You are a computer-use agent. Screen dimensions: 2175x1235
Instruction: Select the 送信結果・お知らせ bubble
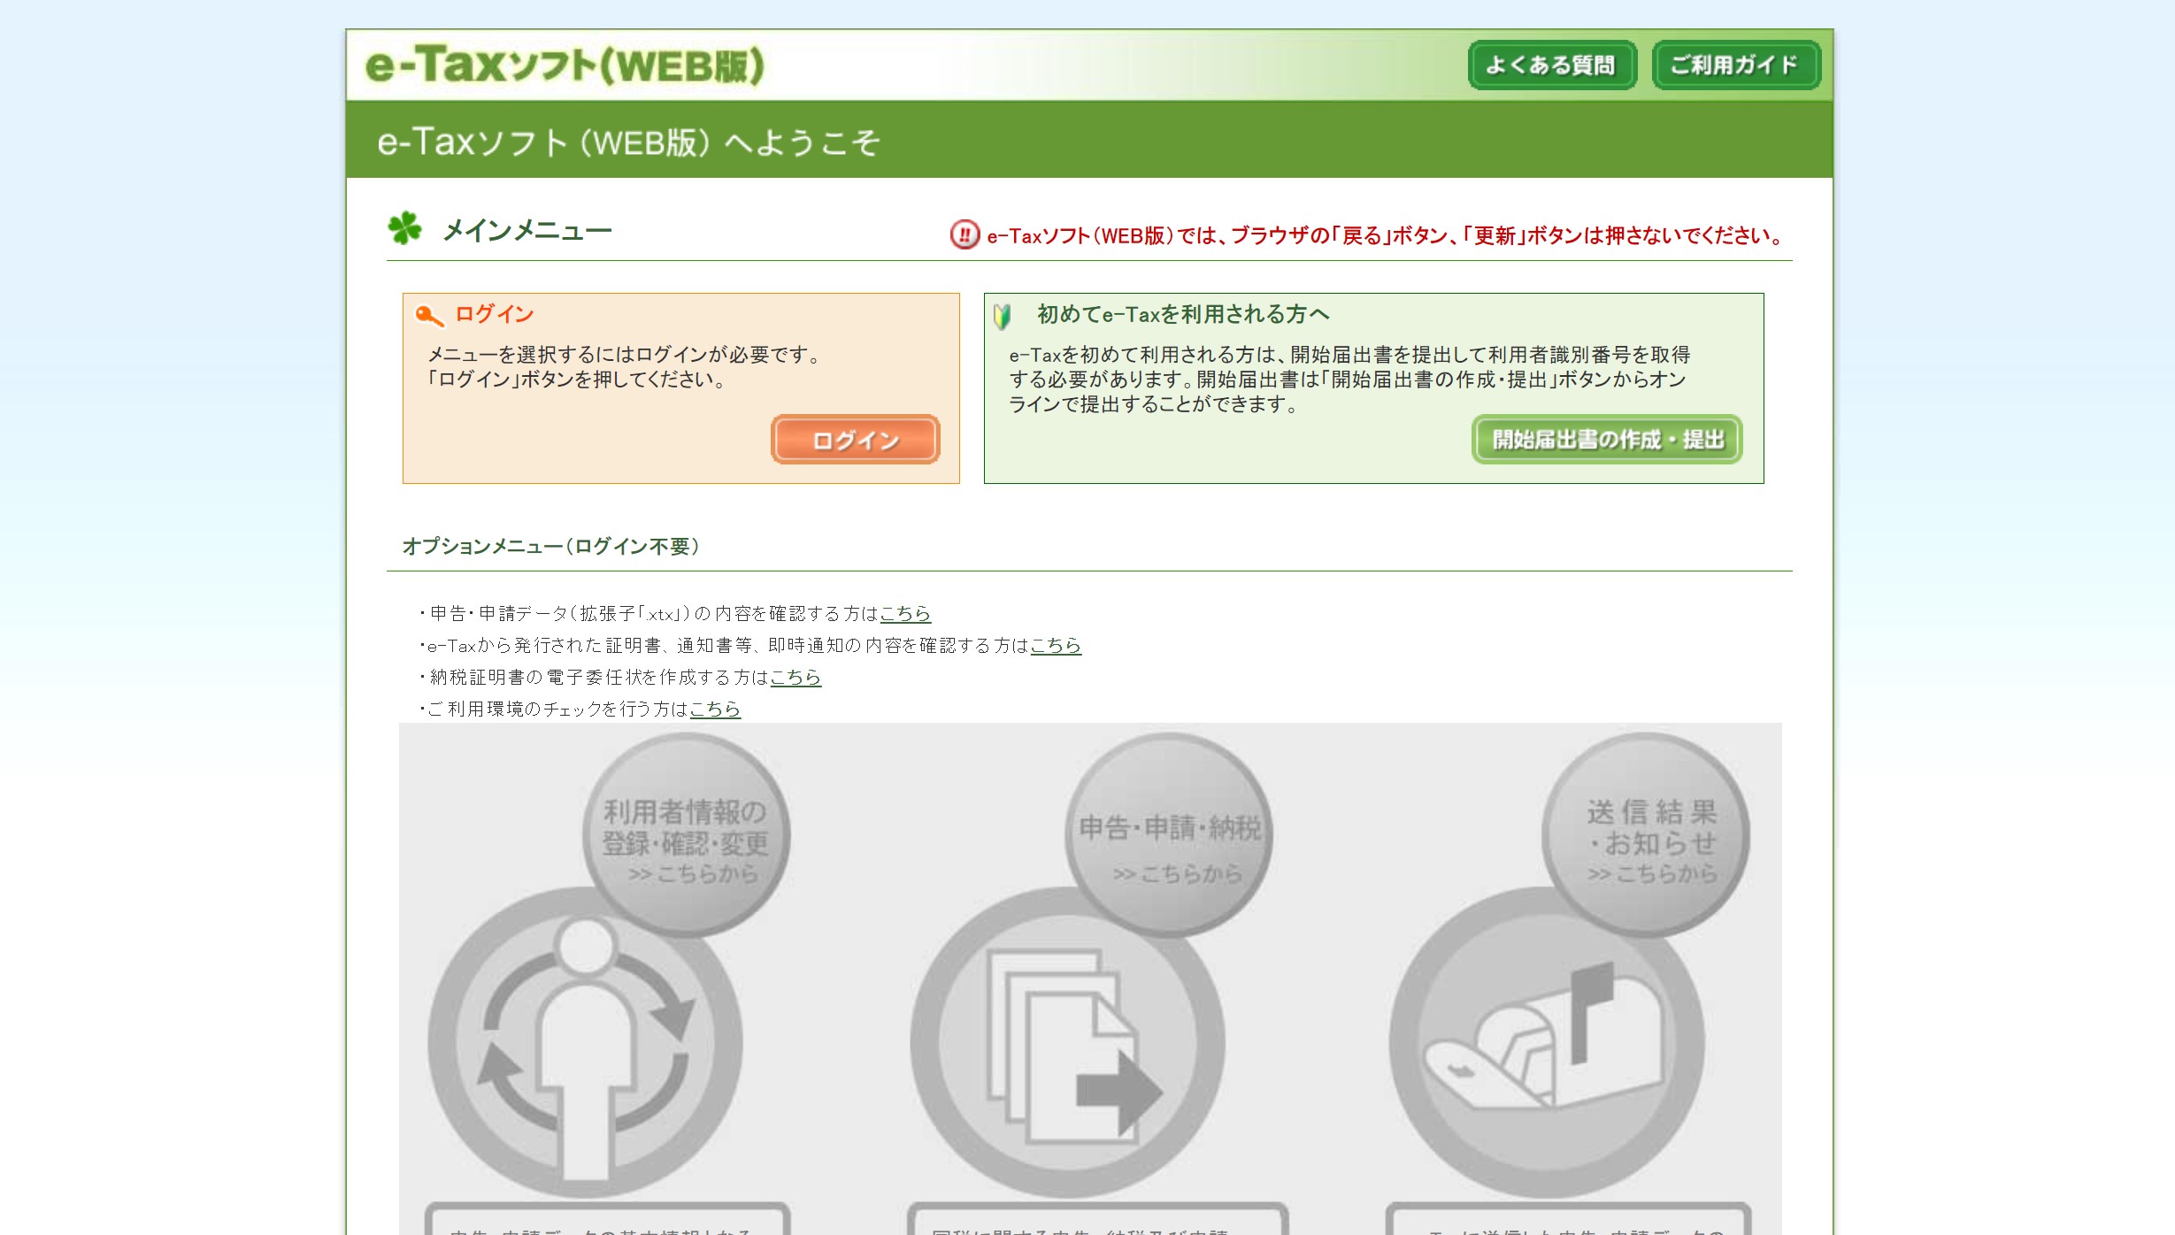pyautogui.click(x=1646, y=835)
